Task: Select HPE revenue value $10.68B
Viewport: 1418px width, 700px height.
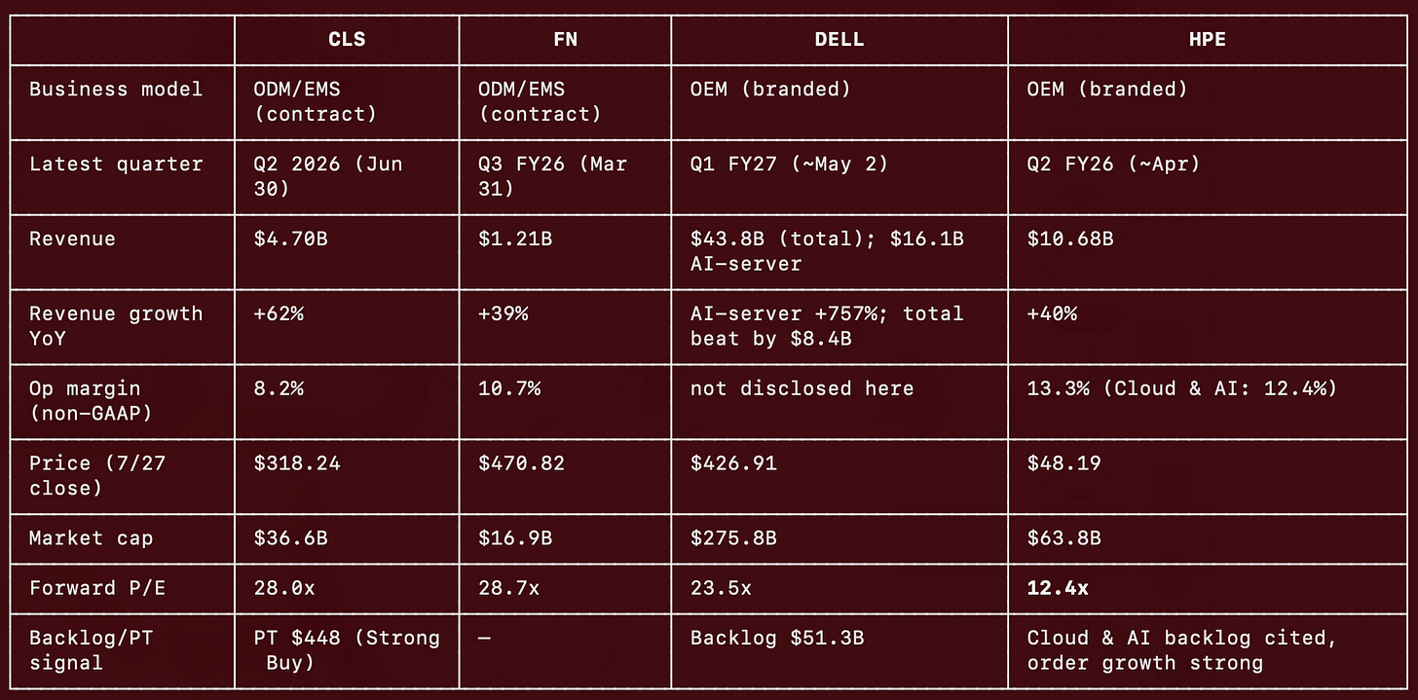Action: click(1070, 239)
